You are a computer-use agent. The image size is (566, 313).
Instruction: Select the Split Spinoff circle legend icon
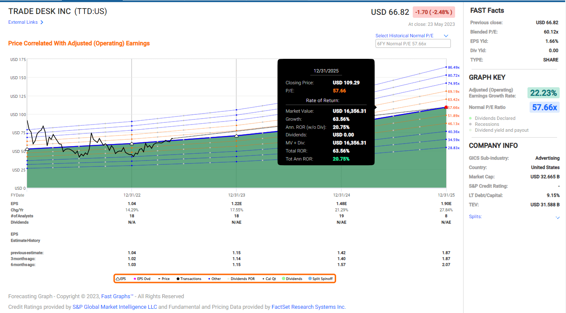pos(310,278)
